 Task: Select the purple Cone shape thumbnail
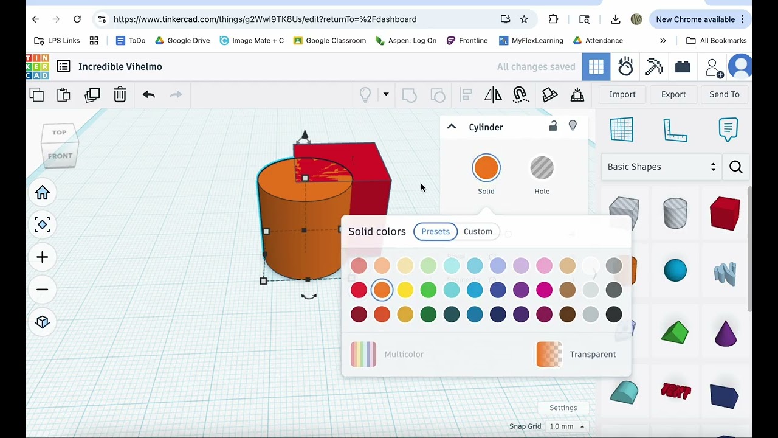tap(725, 333)
